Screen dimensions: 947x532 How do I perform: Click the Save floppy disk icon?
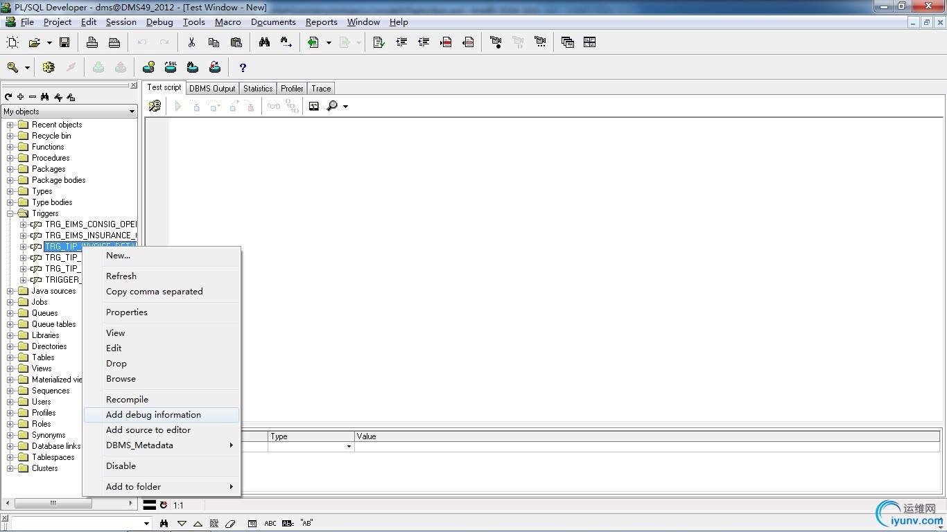coord(64,42)
